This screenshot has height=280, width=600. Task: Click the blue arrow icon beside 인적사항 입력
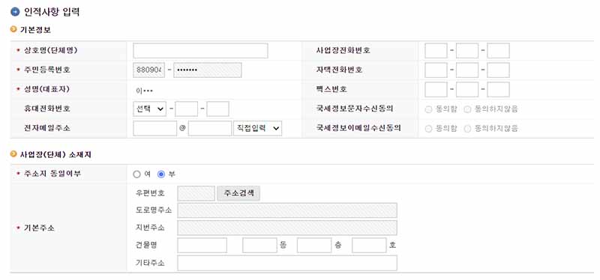[15, 12]
